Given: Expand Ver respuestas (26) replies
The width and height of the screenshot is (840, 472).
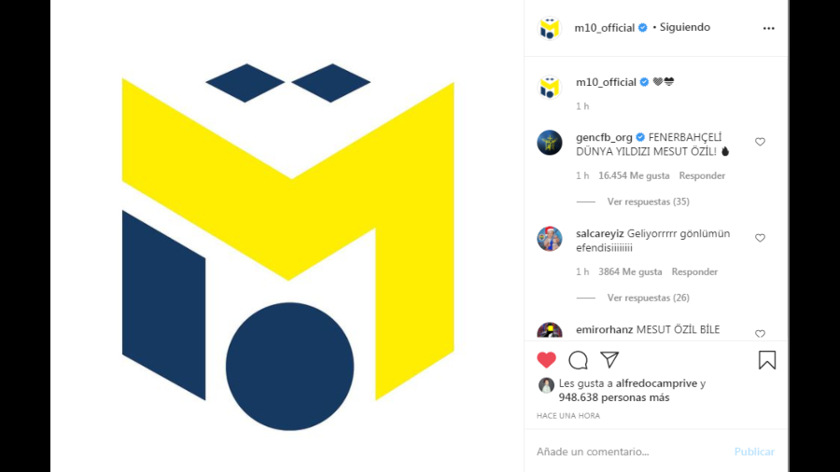Looking at the screenshot, I should coord(649,298).
